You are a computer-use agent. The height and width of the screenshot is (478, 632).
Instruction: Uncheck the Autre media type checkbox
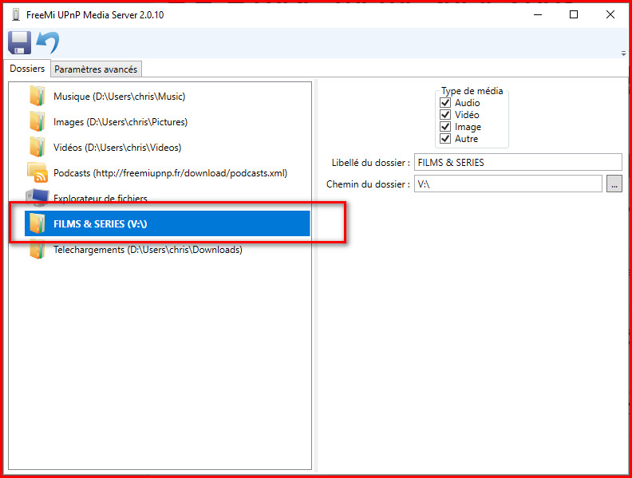[445, 139]
